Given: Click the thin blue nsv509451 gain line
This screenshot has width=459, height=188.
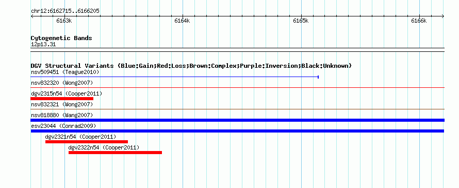Looking at the screenshot, I should 174,77.
